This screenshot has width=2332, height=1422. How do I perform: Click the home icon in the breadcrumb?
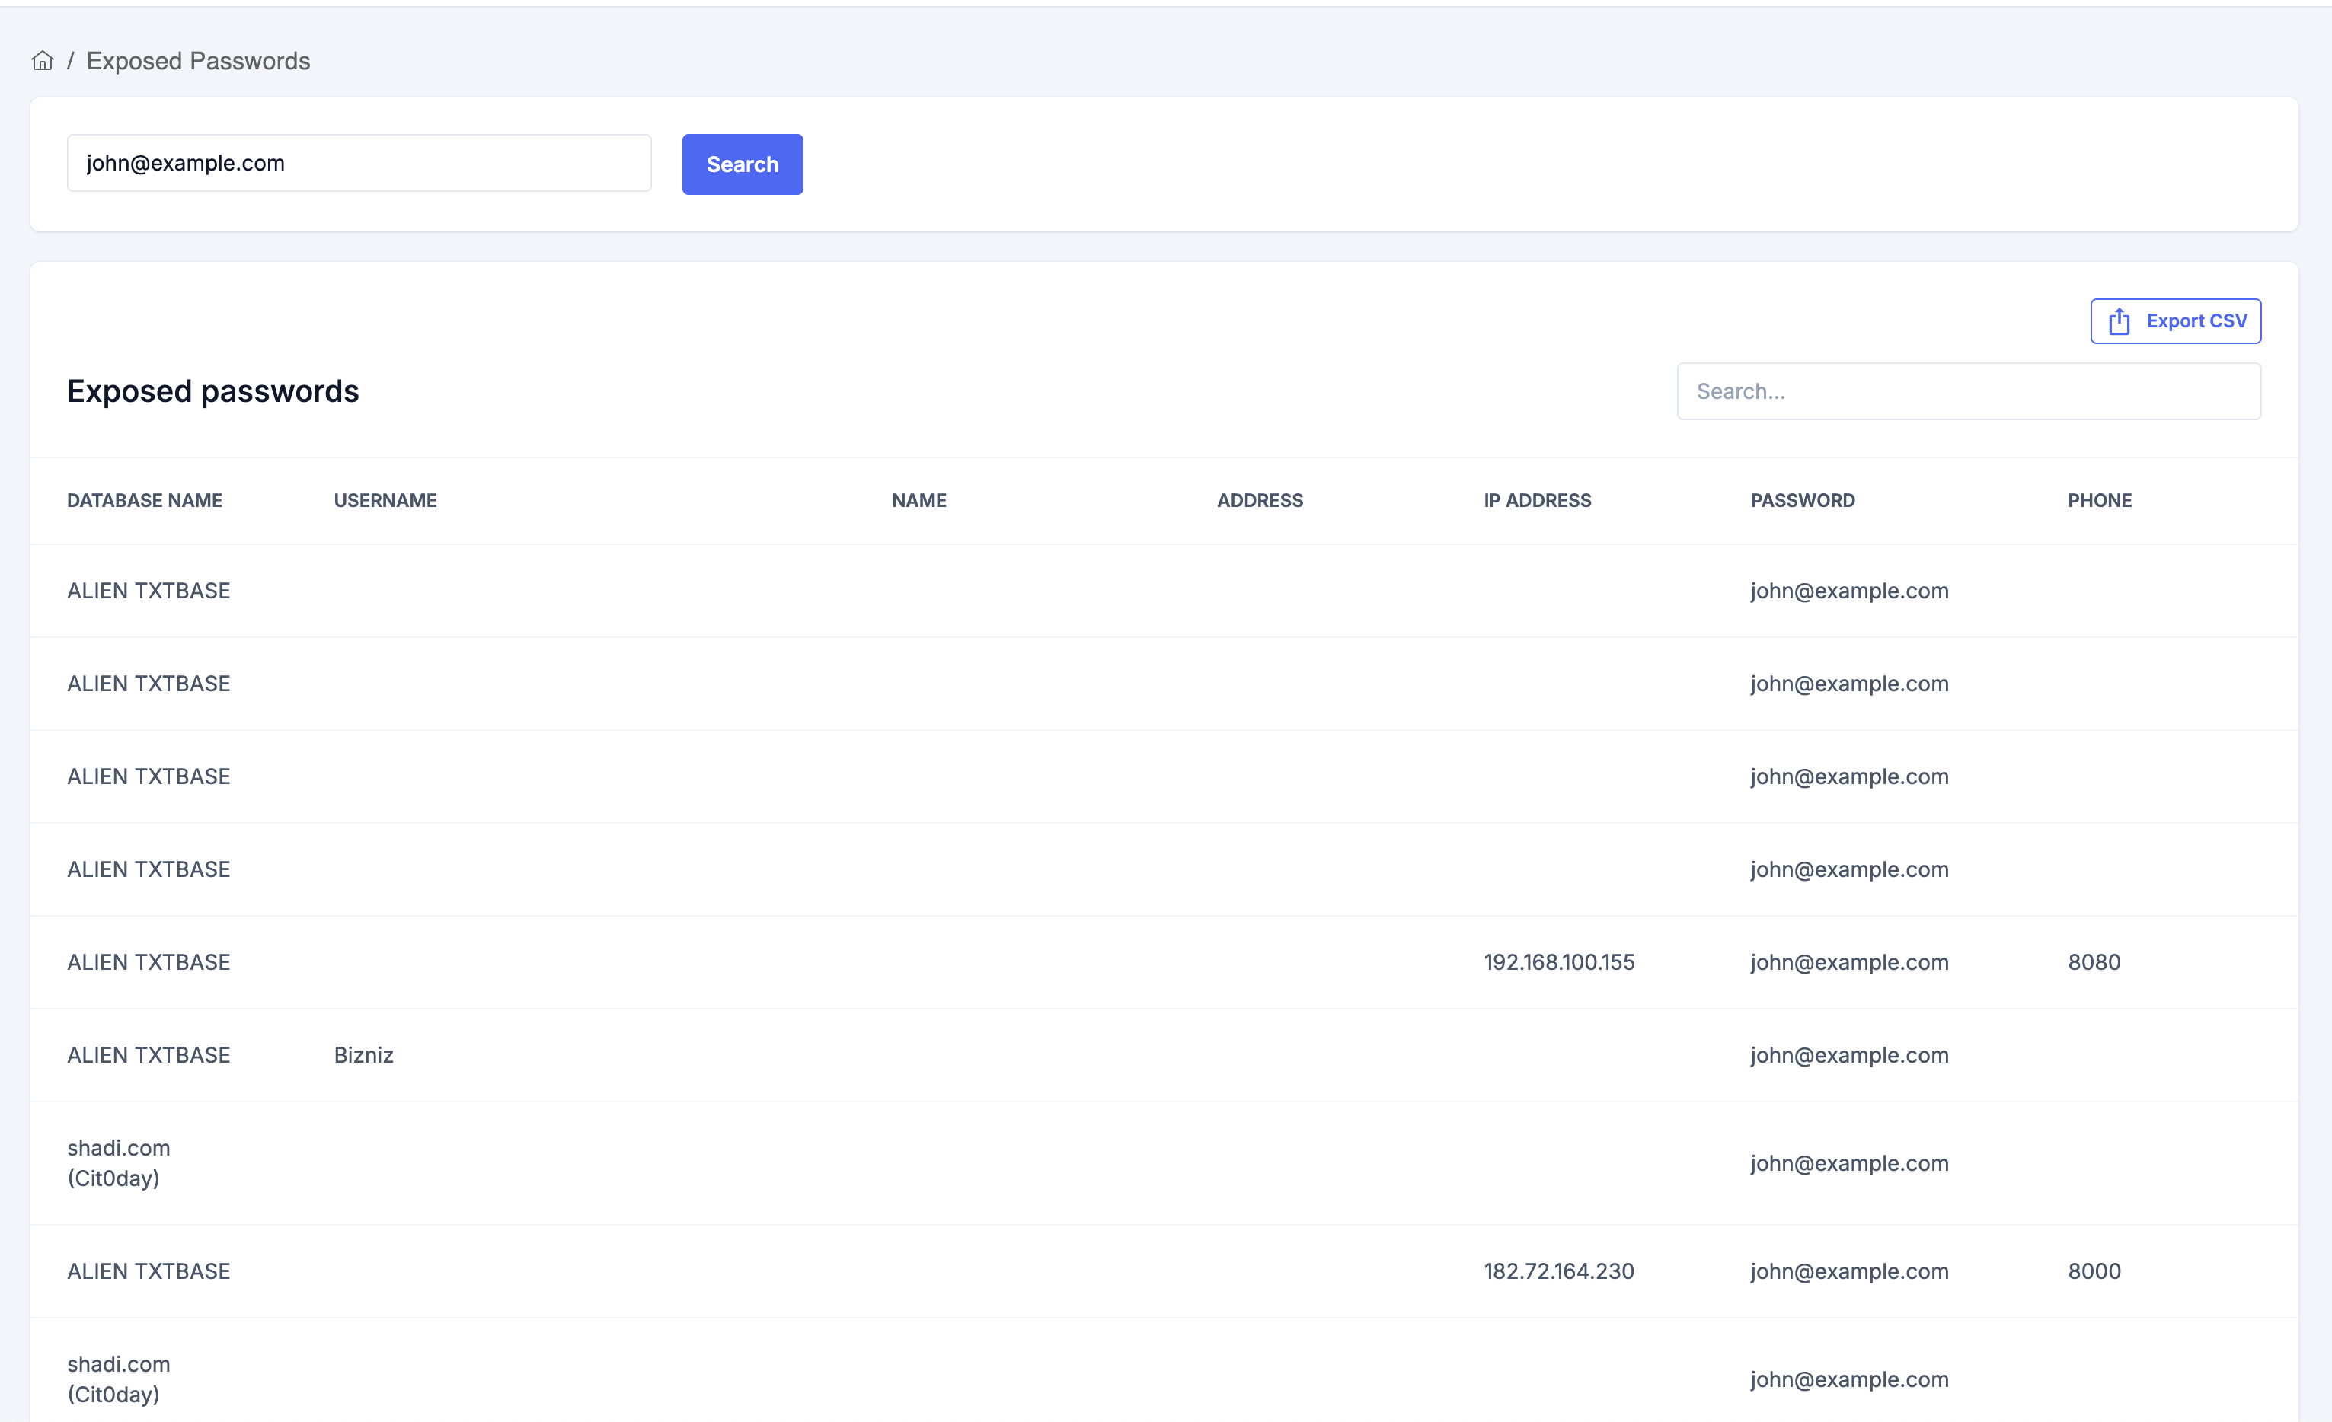43,59
